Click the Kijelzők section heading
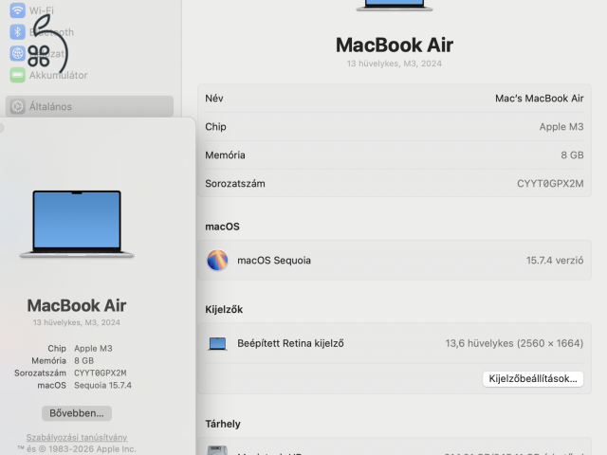 (x=224, y=309)
